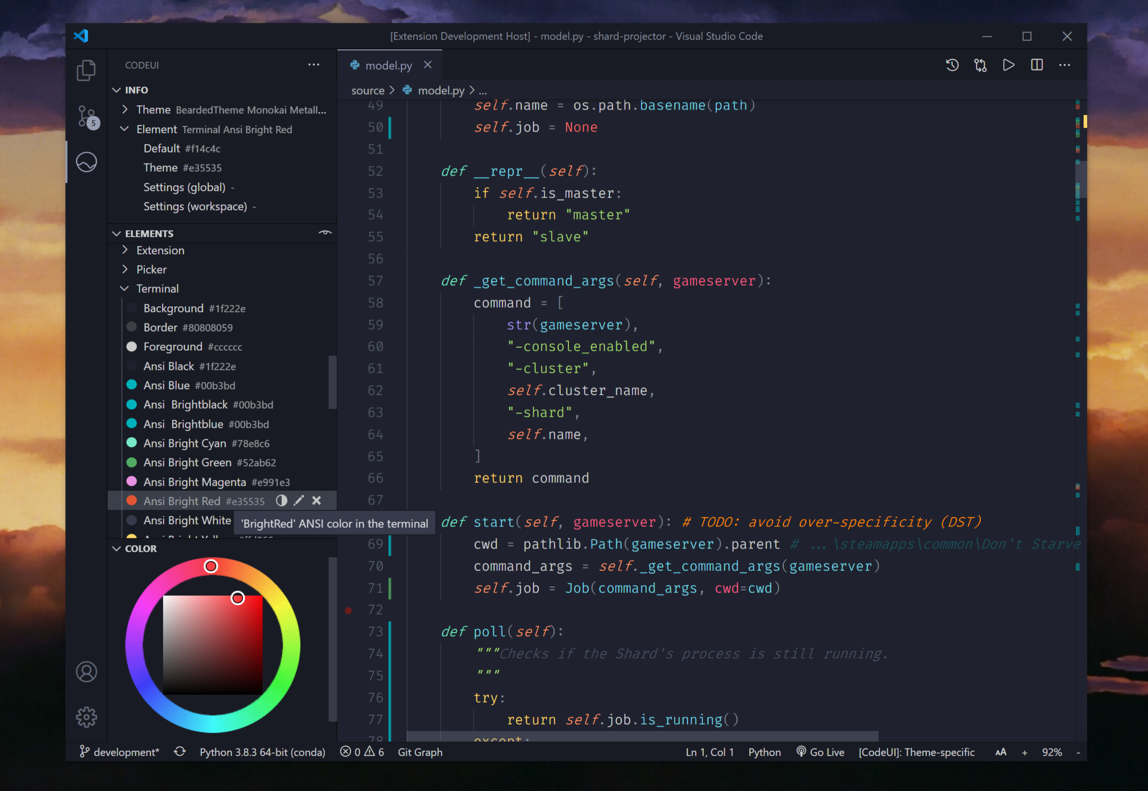Image resolution: width=1148 pixels, height=791 pixels.
Task: Switch to the model.py tab
Action: coord(388,66)
